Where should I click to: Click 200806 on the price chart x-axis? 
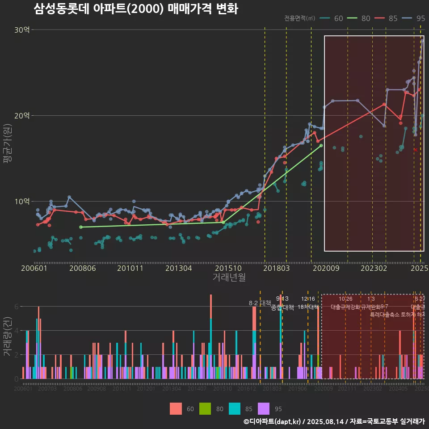pos(83,268)
